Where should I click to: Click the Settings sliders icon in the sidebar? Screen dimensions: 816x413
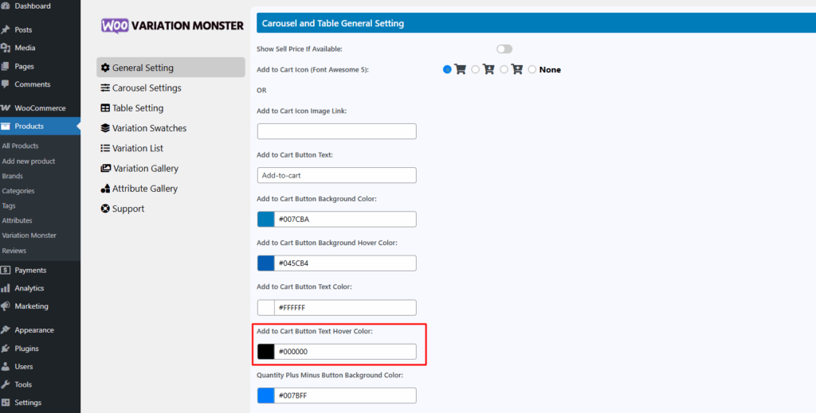pyautogui.click(x=6, y=403)
